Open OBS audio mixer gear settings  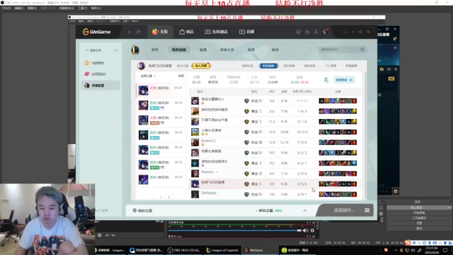click(313, 231)
